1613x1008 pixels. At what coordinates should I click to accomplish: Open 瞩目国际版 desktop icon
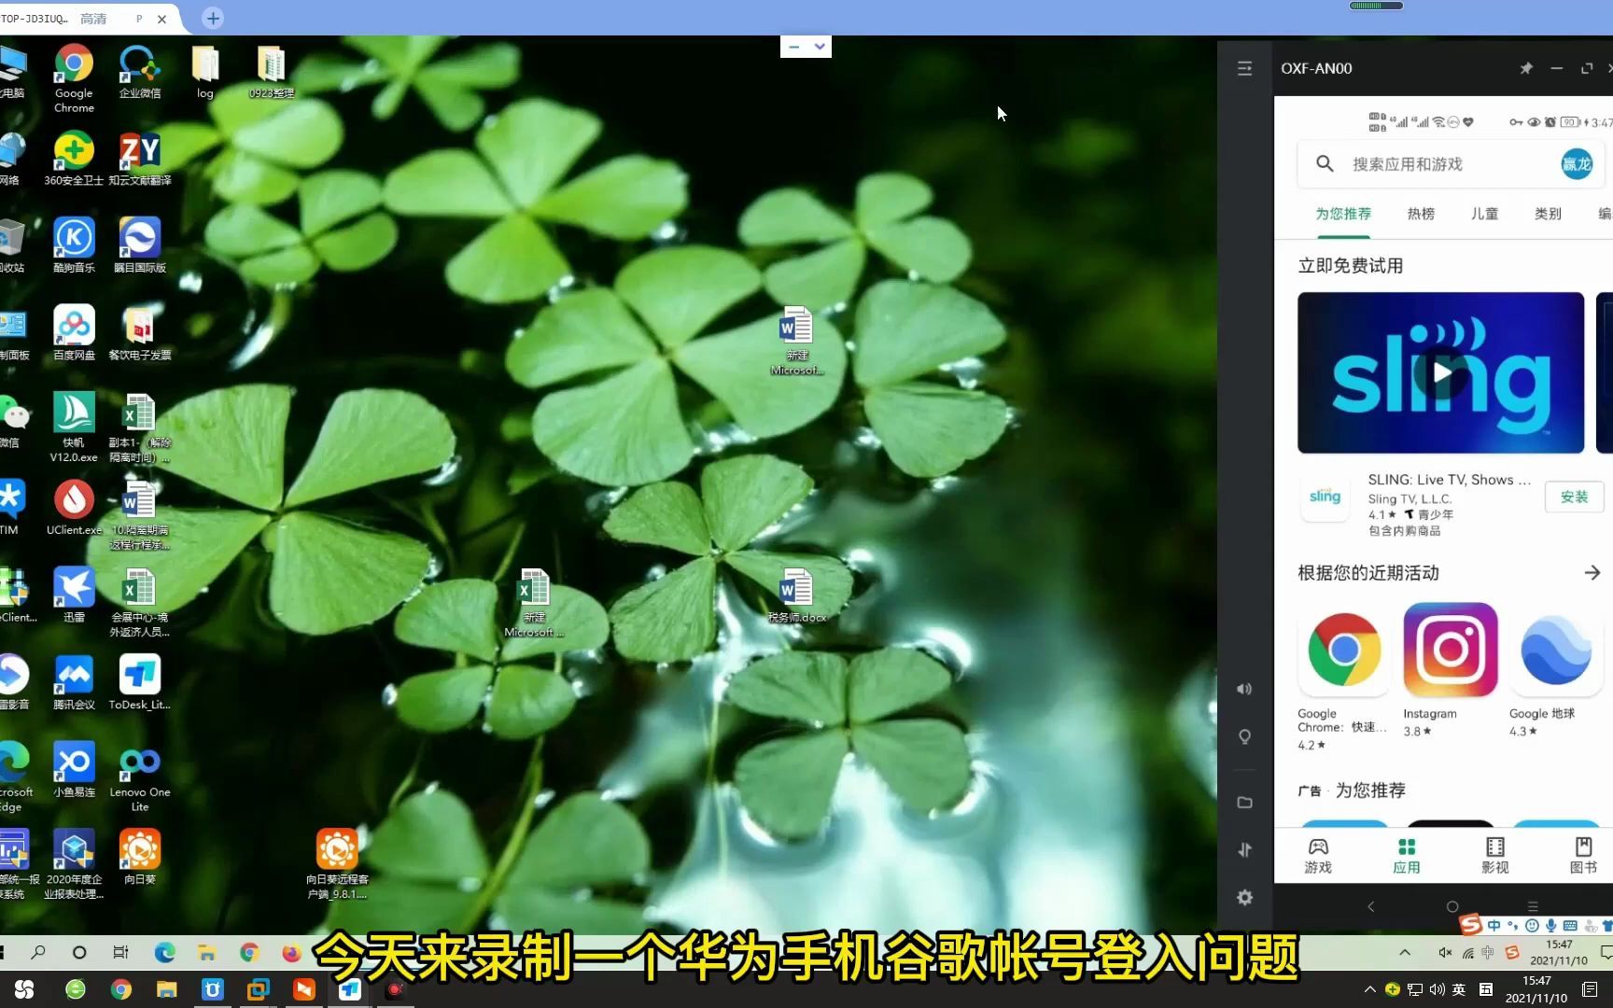(140, 245)
